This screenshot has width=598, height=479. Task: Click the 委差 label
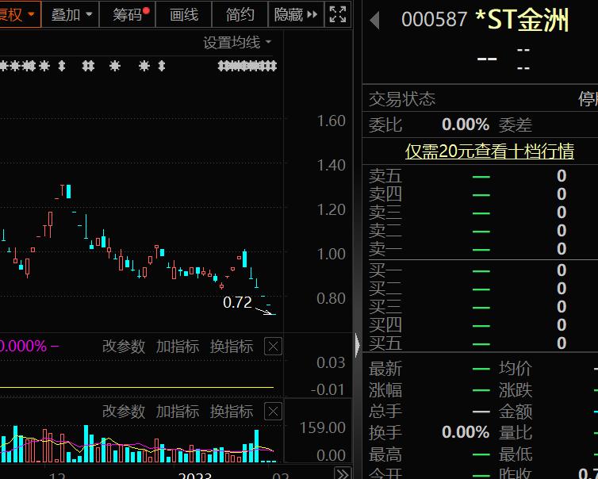coord(516,125)
